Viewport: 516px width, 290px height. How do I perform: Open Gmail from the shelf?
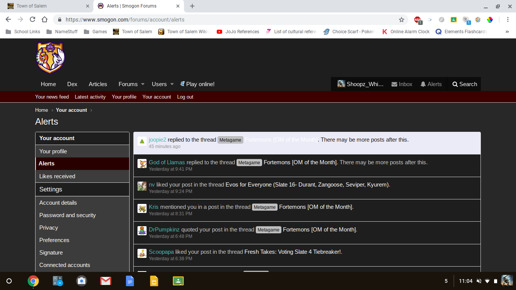pos(106,281)
